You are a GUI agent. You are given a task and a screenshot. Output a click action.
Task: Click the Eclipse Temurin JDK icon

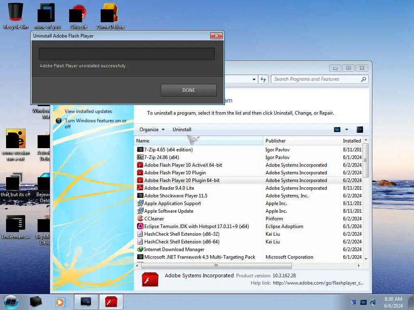pos(140,226)
